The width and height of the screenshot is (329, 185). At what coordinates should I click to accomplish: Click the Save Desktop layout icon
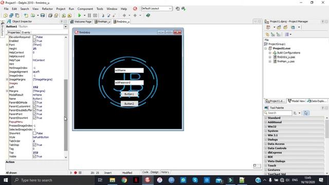(177, 9)
